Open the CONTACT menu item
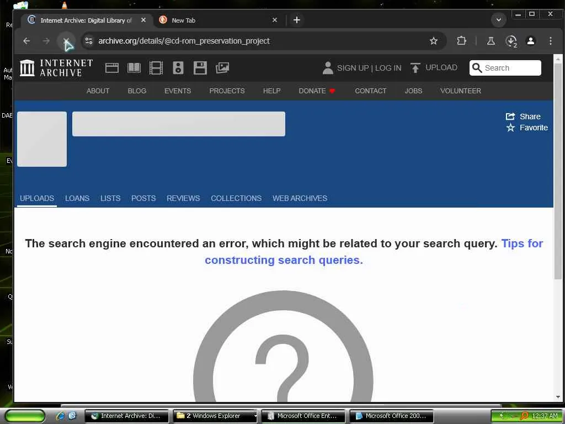 [370, 91]
